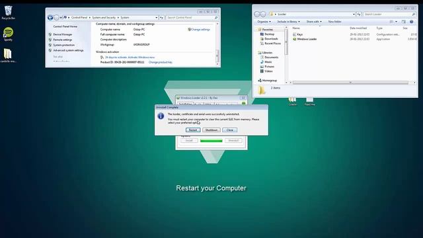The width and height of the screenshot is (423, 238).
Task: Click New folder in the Explorer toolbar
Action: (x=335, y=22)
